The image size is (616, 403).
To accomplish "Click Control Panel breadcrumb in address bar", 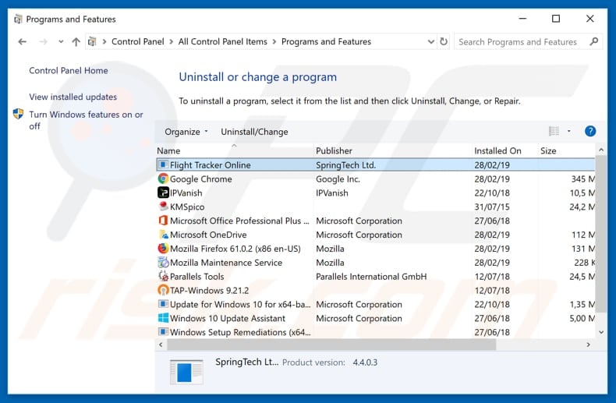I will [x=137, y=41].
